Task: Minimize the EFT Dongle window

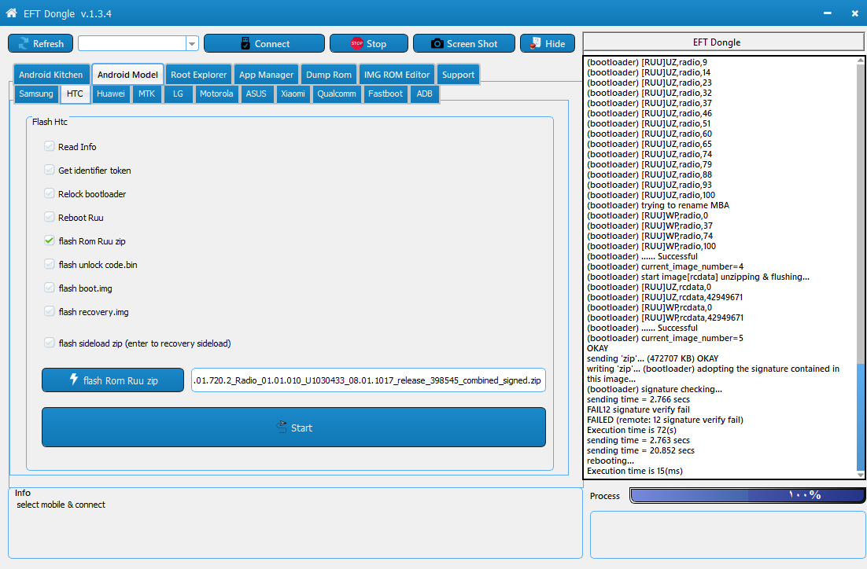Action: tap(827, 13)
